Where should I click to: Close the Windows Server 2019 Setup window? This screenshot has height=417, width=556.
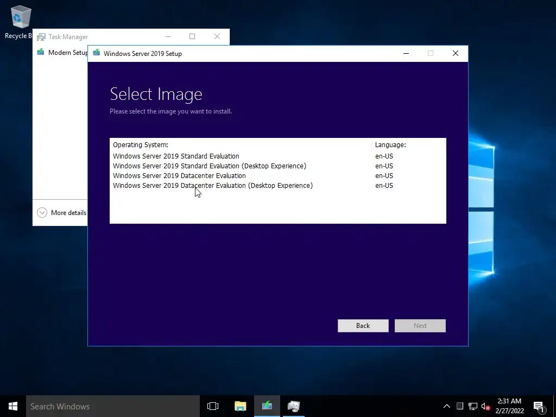456,53
